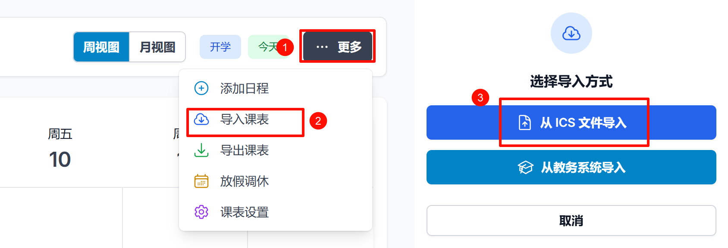Open 放假调休 from the menu

245,181
